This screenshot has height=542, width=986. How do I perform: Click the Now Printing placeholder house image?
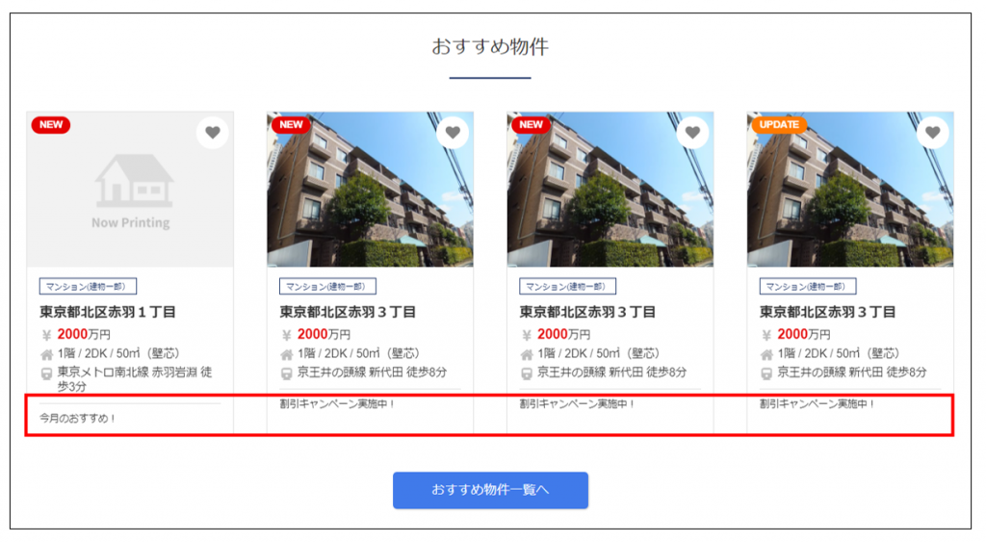point(130,190)
